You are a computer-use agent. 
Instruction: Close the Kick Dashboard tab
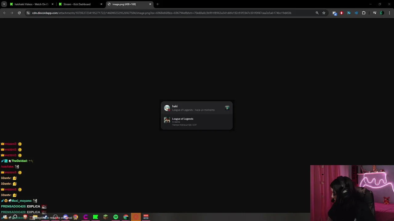[101, 4]
